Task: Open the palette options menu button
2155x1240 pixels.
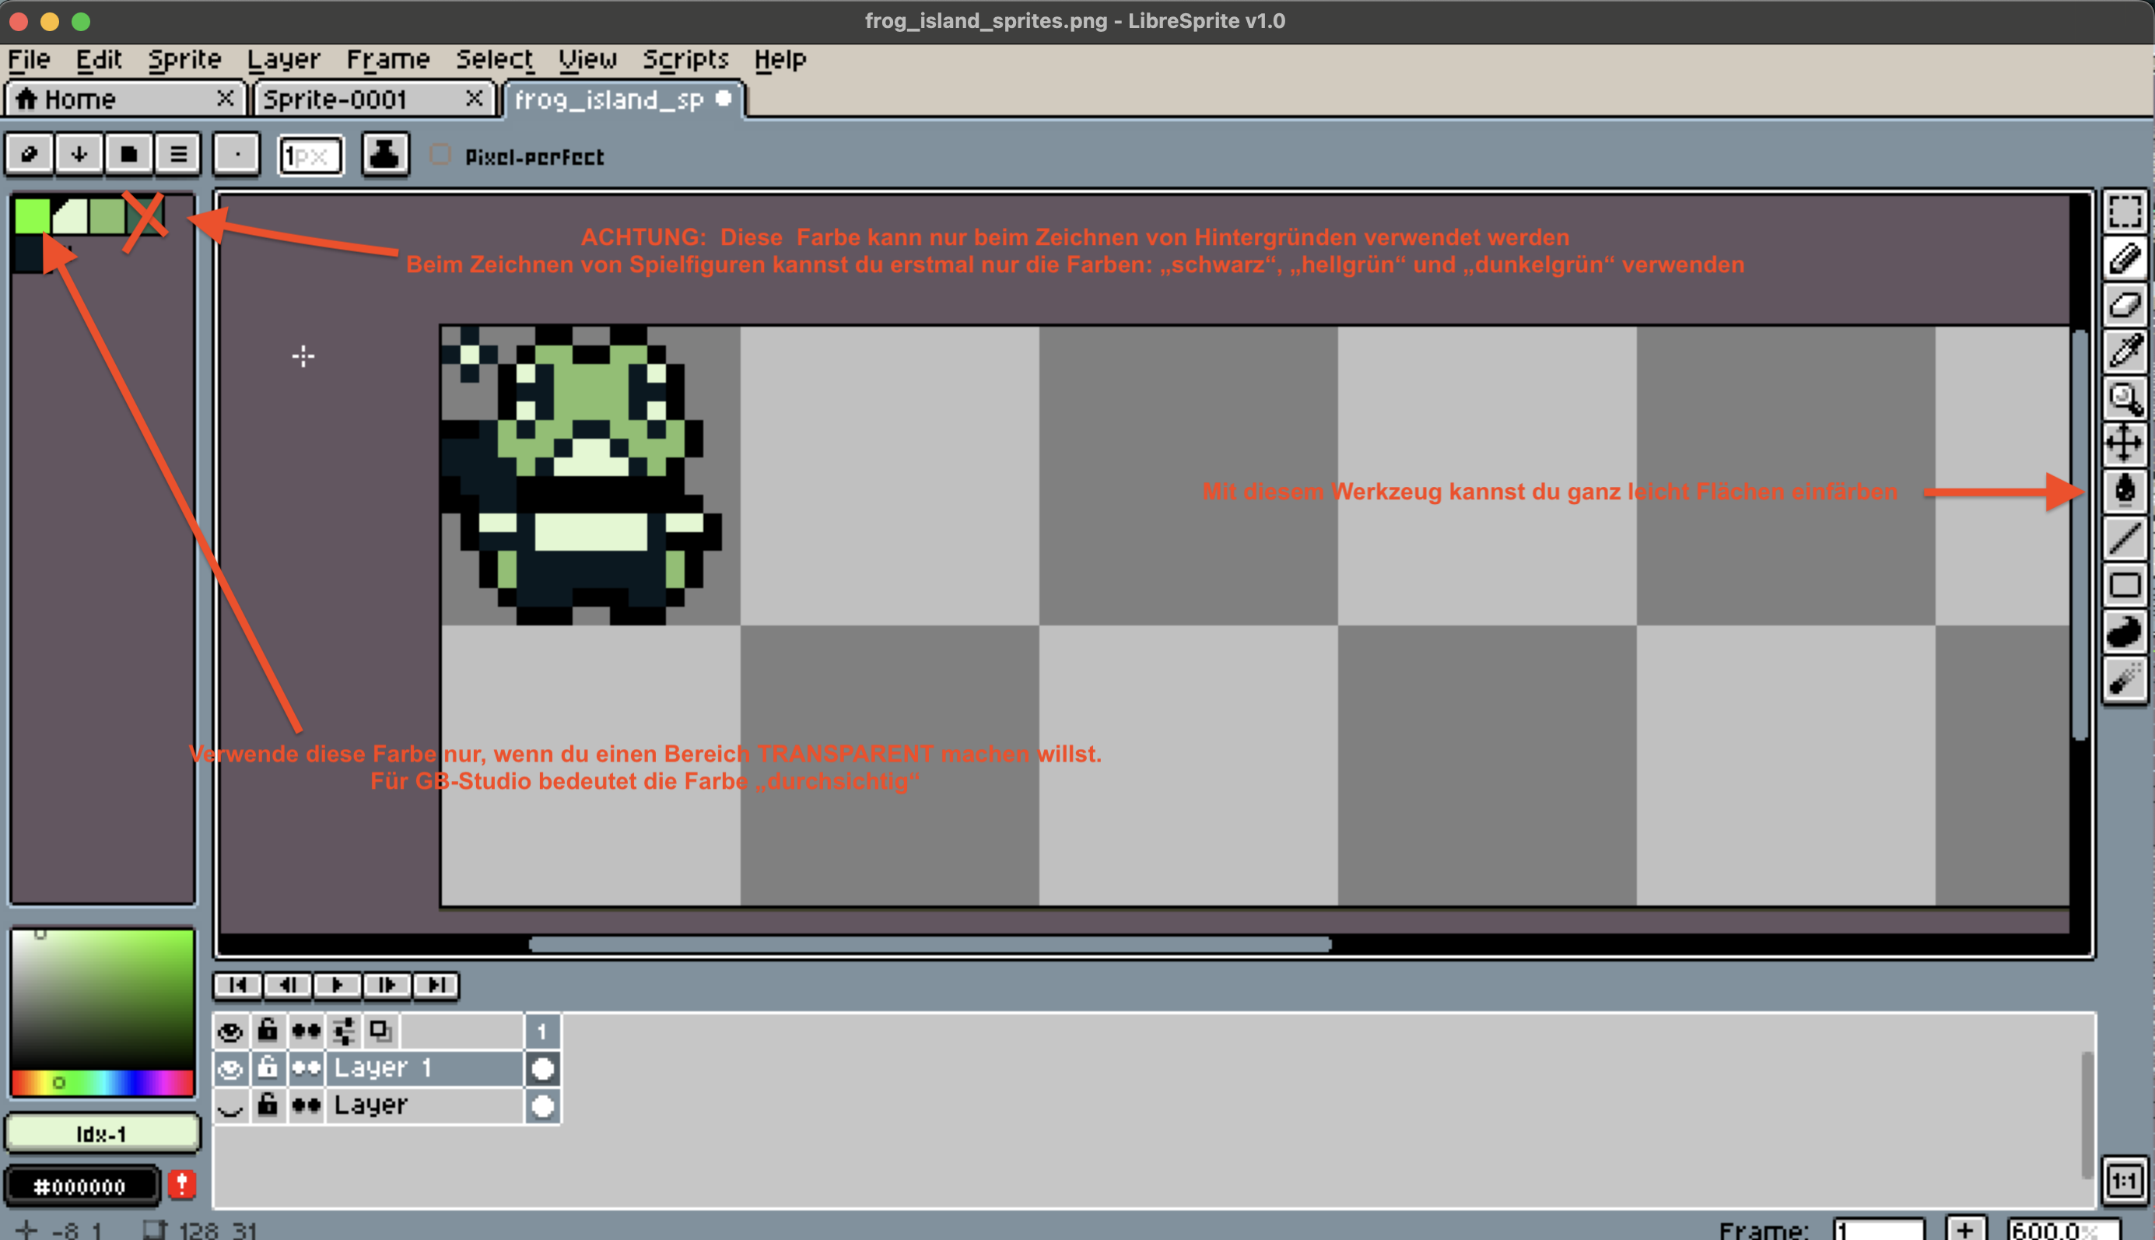Action: 178,154
